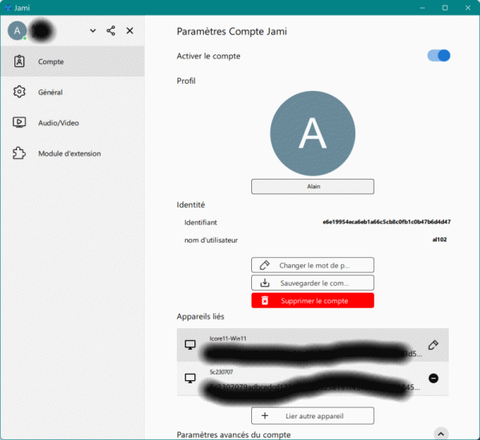The height and width of the screenshot is (440, 480).
Task: Edit the display name field Alain
Action: click(x=312, y=186)
